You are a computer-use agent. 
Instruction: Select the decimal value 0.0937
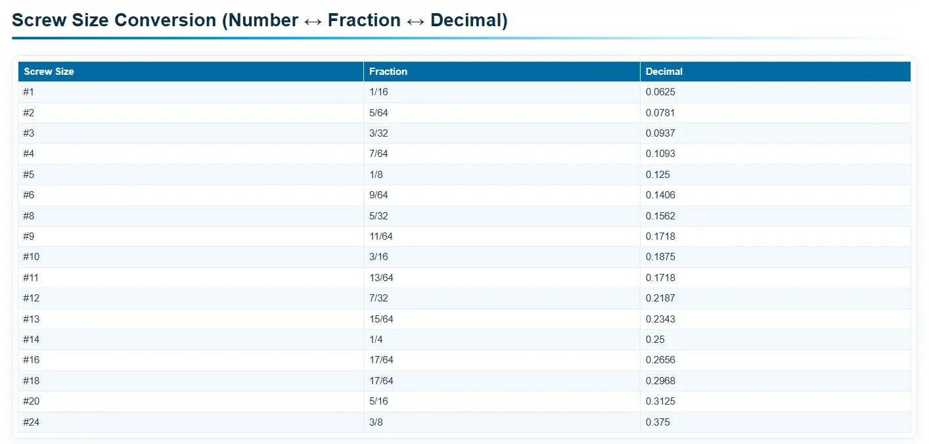pyautogui.click(x=660, y=133)
